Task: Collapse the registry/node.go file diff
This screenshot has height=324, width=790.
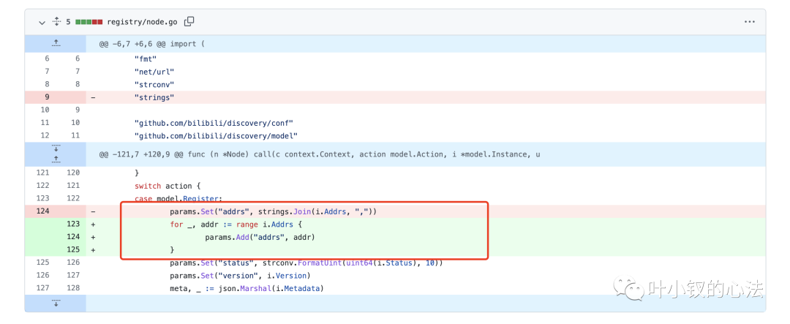Action: (42, 22)
